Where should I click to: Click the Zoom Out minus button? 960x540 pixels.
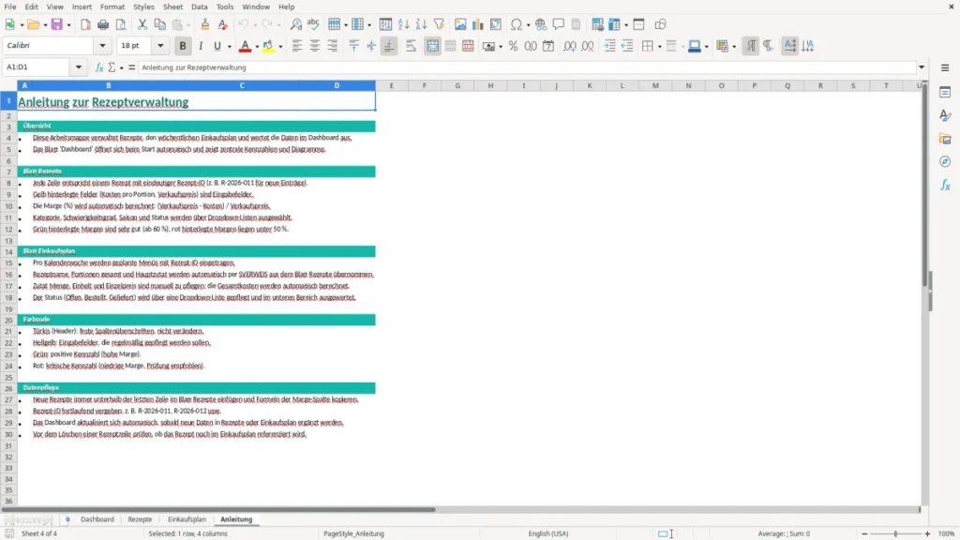pyautogui.click(x=864, y=533)
